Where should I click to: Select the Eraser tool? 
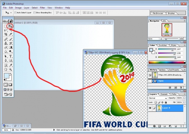(6, 47)
